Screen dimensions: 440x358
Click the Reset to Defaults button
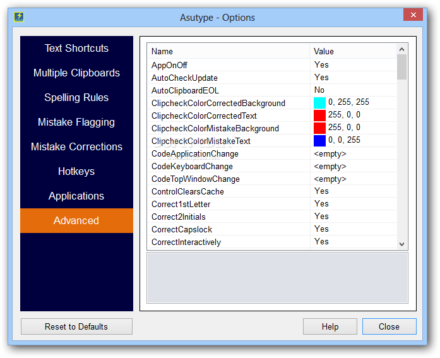coord(76,326)
